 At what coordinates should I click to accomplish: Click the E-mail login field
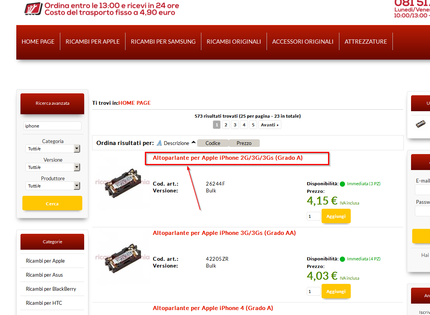click(422, 190)
